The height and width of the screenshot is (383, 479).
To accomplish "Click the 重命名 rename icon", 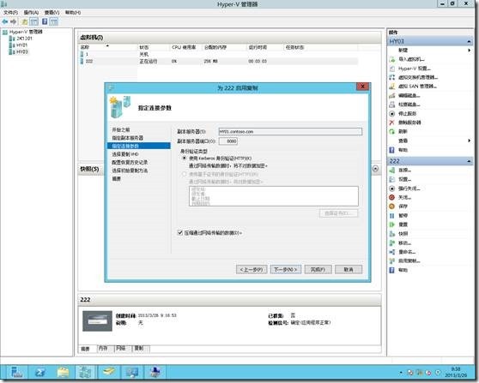I will (x=392, y=252).
